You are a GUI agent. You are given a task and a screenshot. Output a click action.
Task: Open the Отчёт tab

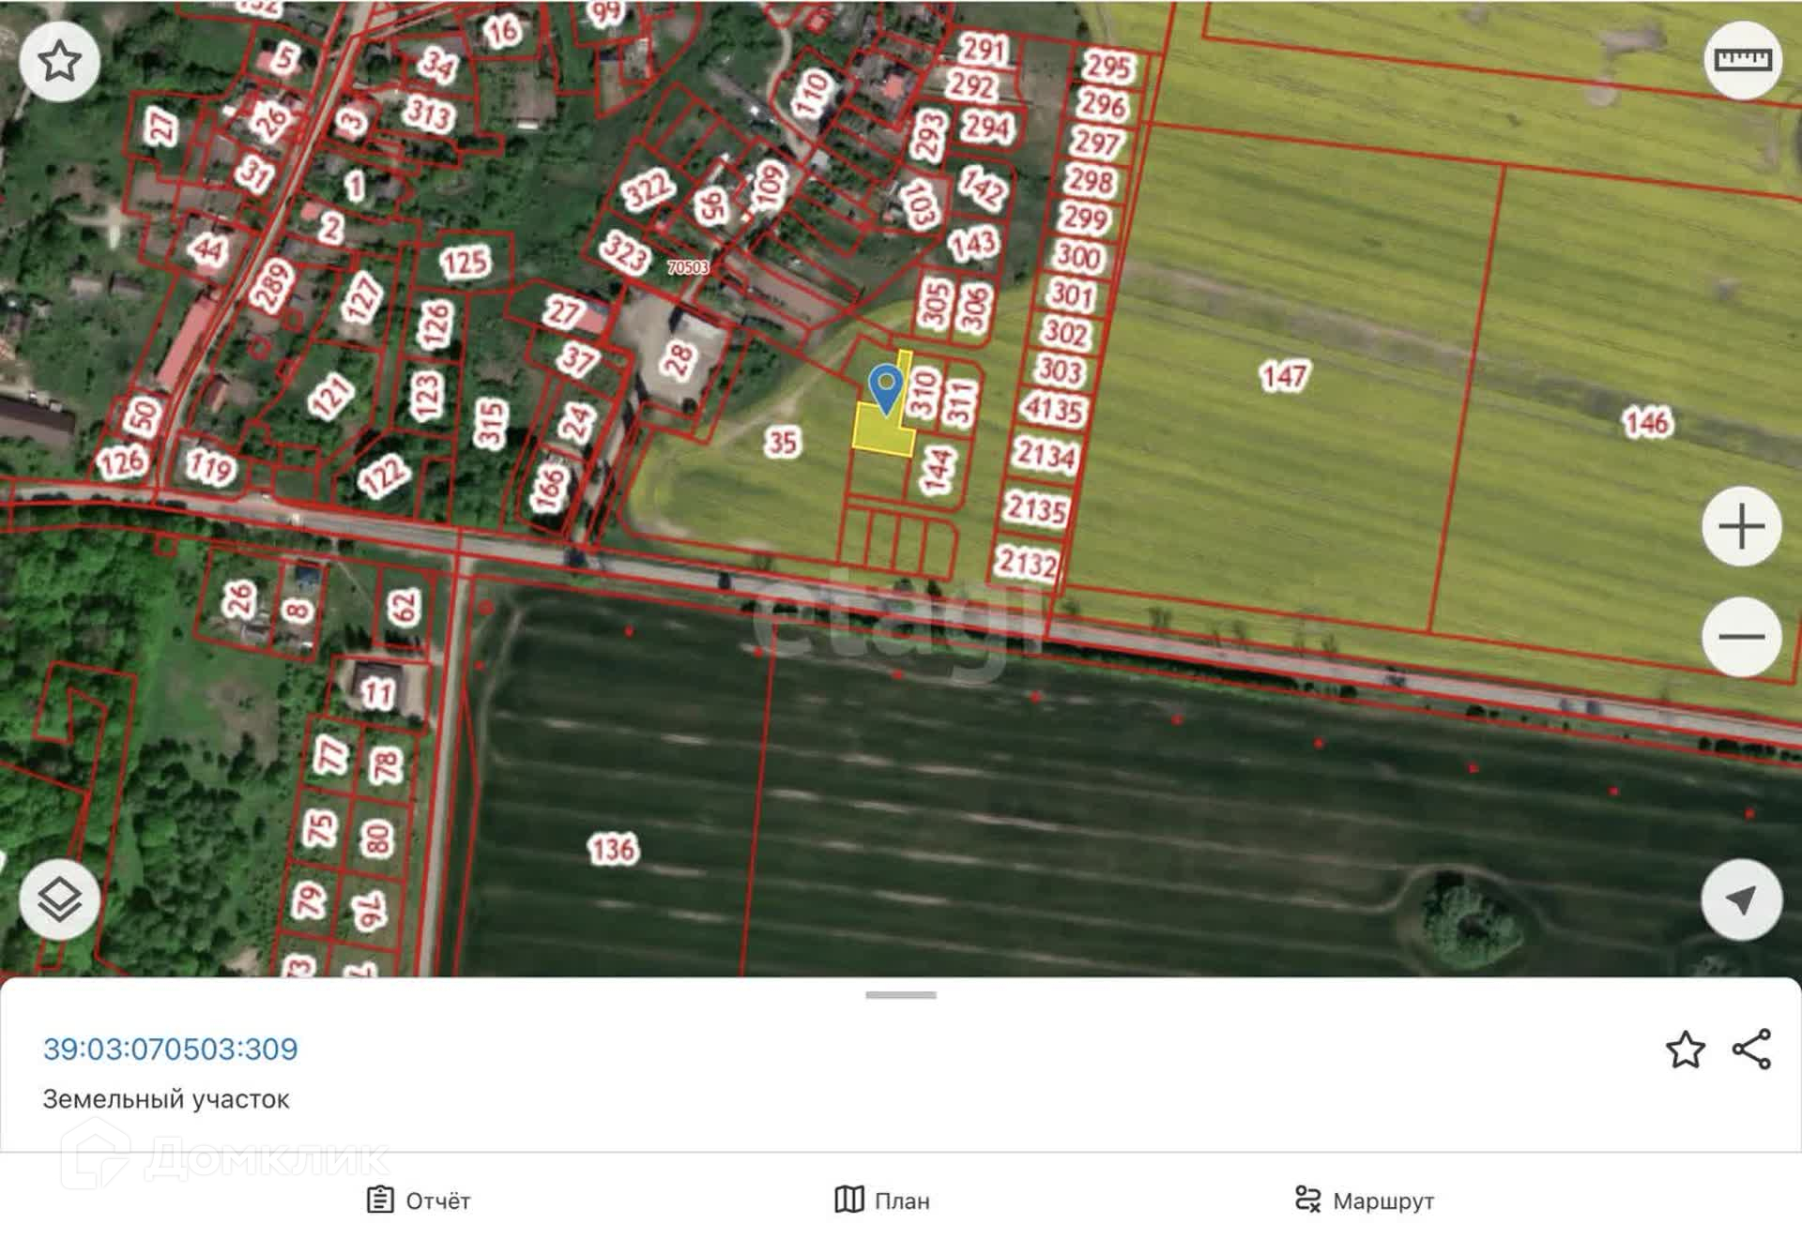coord(419,1200)
